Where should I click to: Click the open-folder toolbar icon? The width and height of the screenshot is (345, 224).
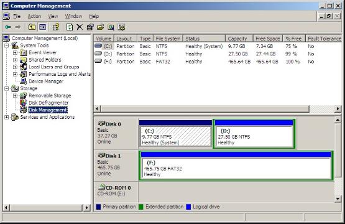[x=100, y=27]
